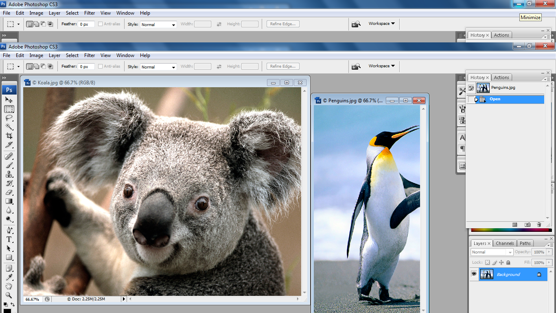Switch to the Channels tab
Viewport: 556px width, 313px height.
coord(505,243)
